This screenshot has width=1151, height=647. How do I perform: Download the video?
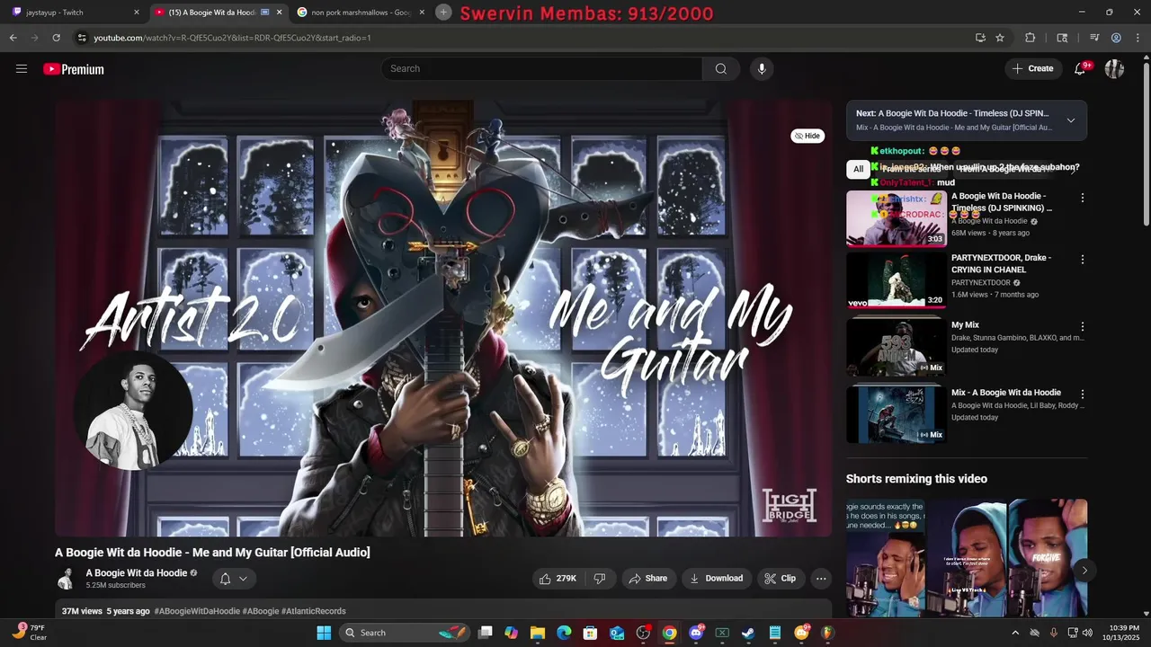coord(716,579)
